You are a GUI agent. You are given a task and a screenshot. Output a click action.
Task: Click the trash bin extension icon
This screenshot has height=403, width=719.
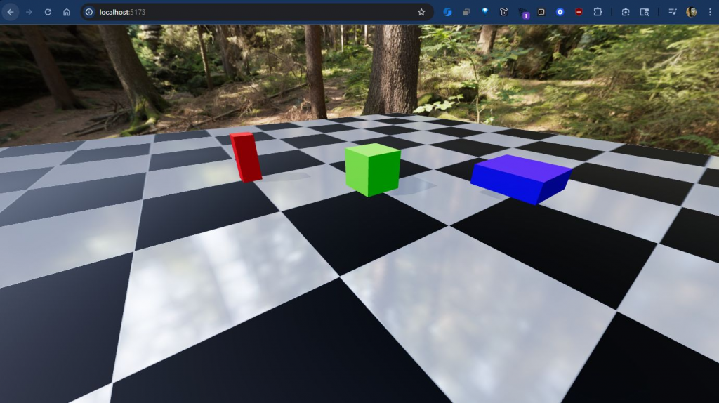[x=503, y=12]
